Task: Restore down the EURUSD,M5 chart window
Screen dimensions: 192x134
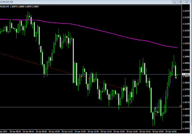Action: [x=181, y=2]
